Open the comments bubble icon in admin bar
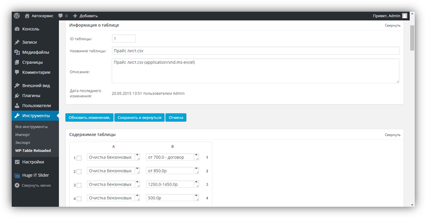The image size is (426, 218). pyautogui.click(x=60, y=16)
